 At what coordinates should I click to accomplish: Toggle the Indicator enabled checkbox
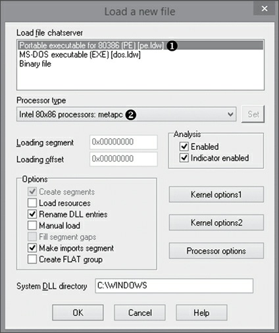[x=184, y=158]
